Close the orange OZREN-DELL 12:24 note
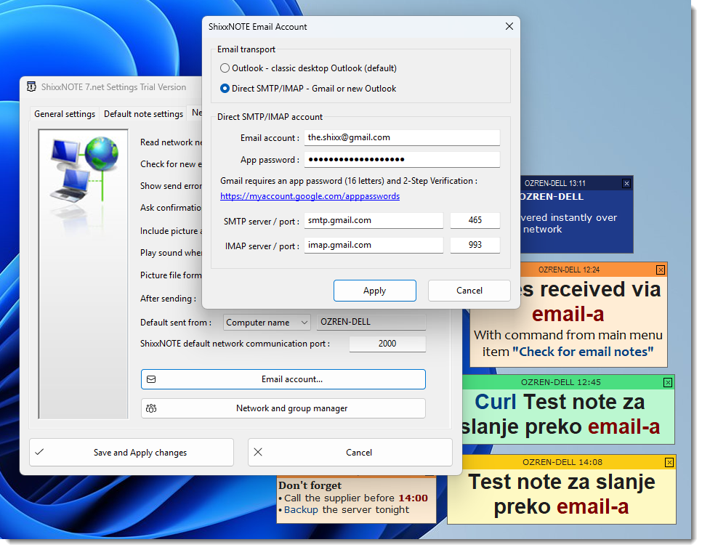This screenshot has width=702, height=550. coord(661,270)
